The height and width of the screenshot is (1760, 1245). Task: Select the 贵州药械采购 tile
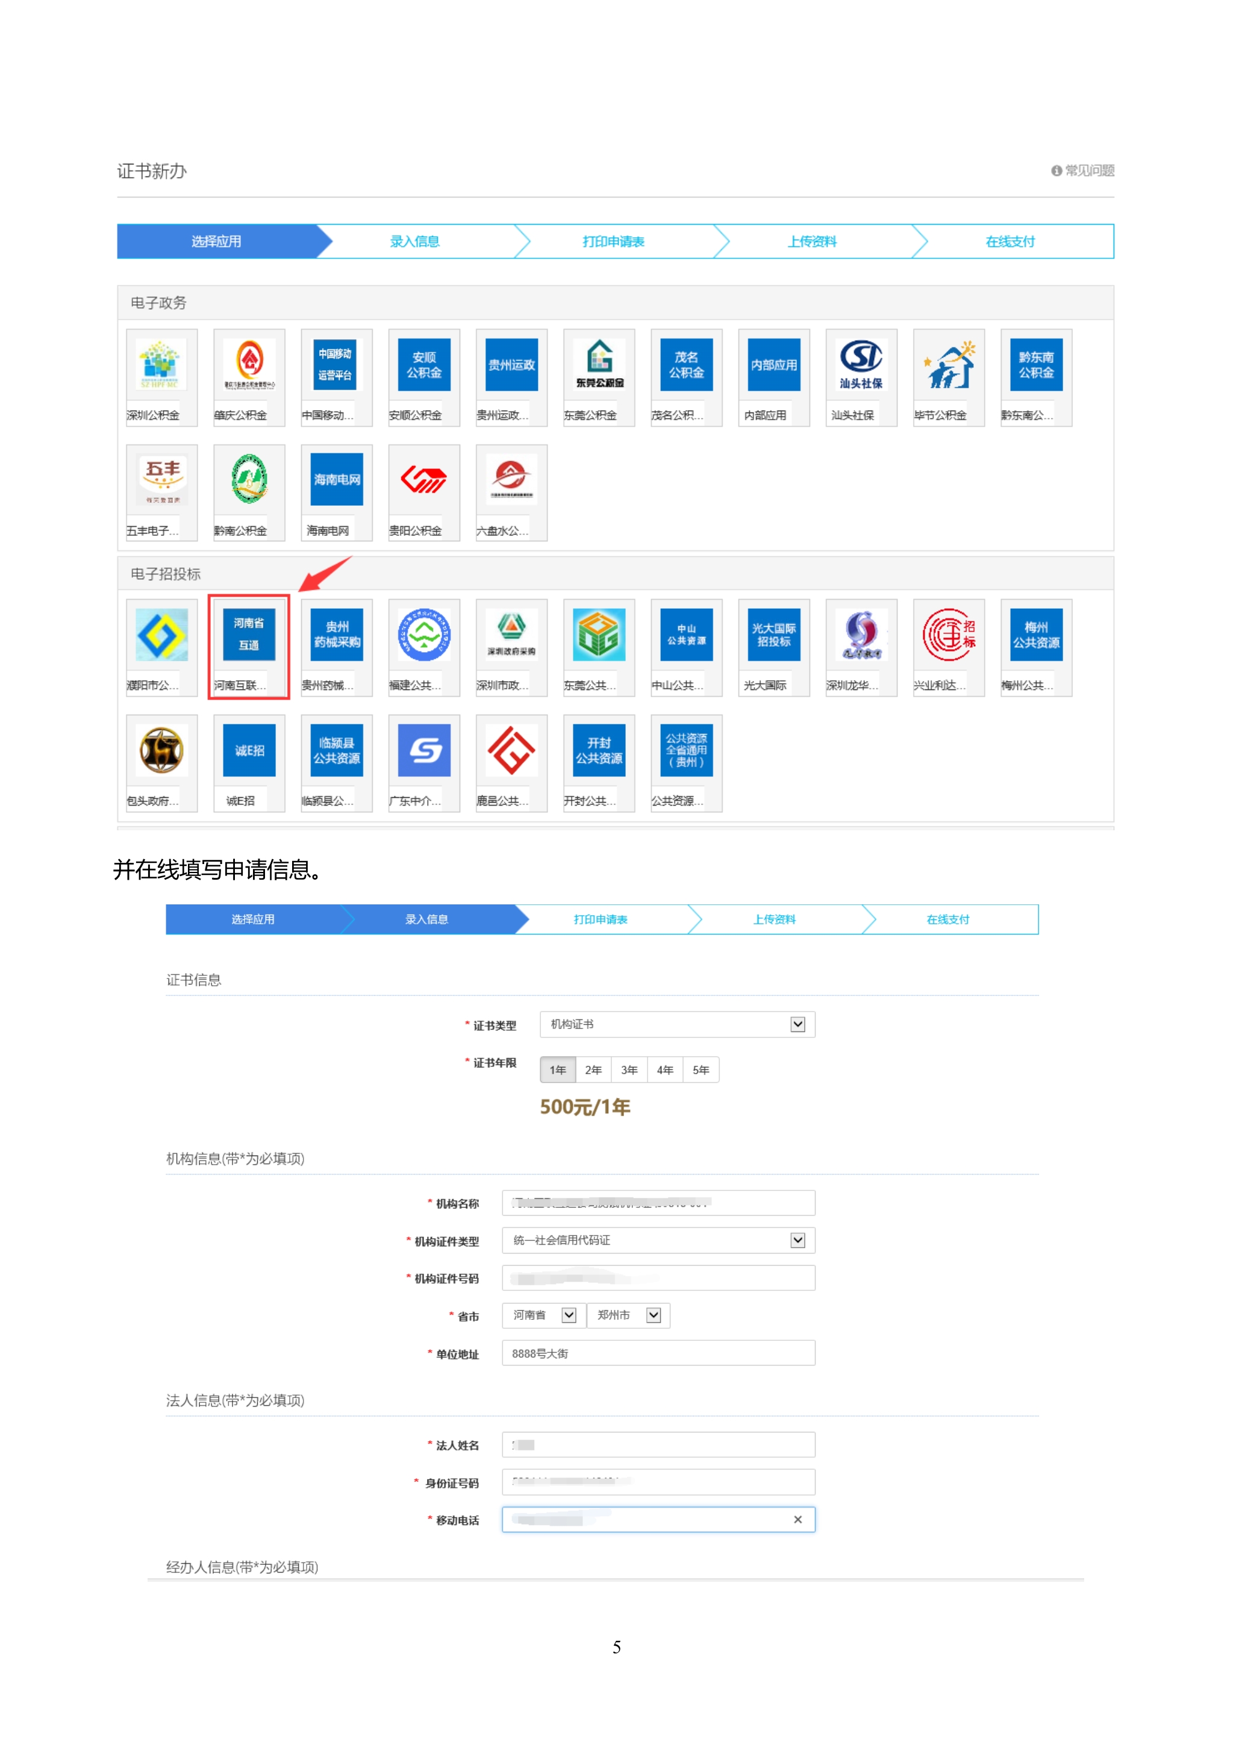[337, 648]
